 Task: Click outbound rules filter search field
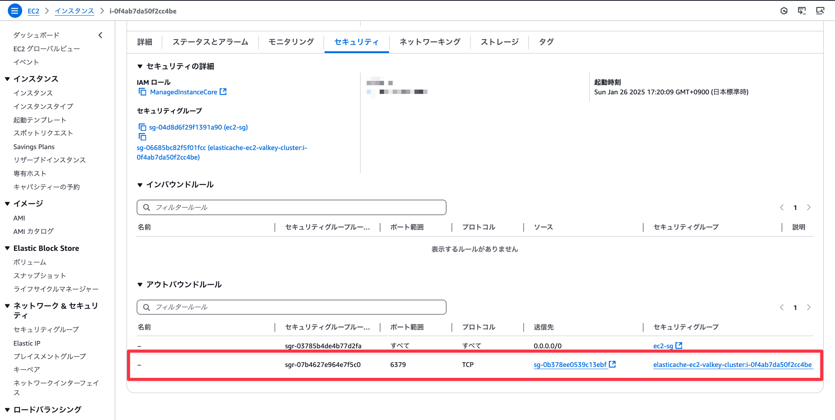point(291,307)
